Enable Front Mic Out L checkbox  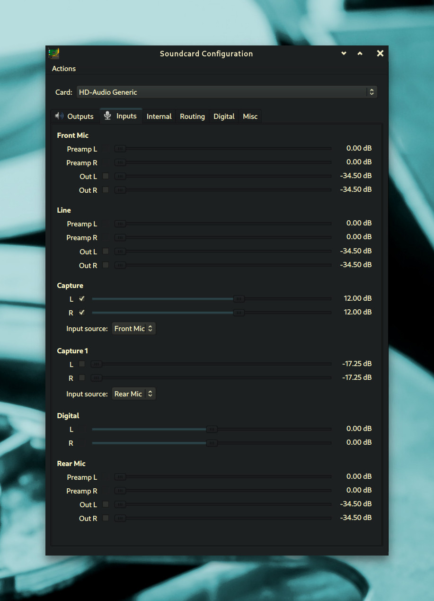click(106, 176)
